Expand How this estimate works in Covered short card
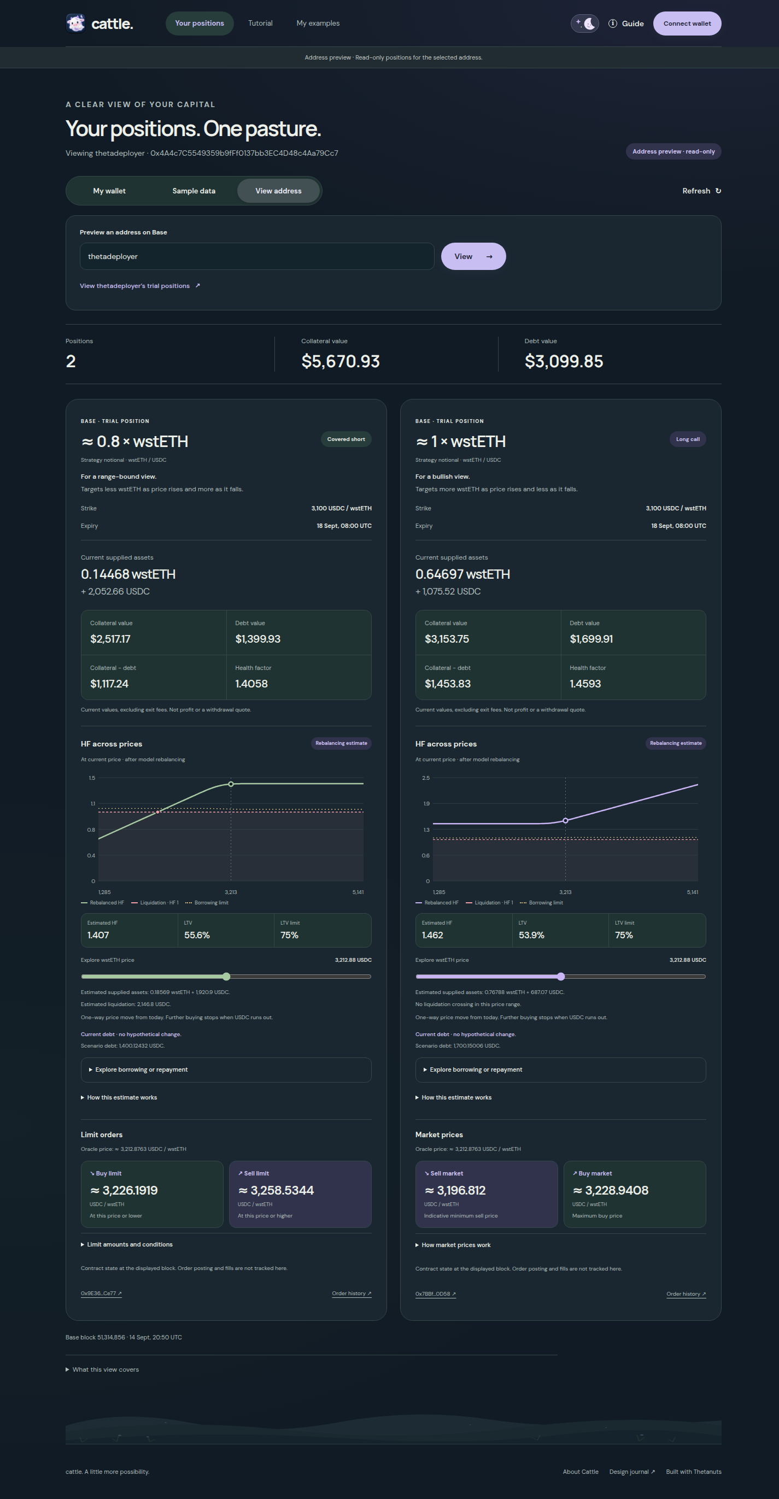The image size is (779, 1499). (x=119, y=1097)
